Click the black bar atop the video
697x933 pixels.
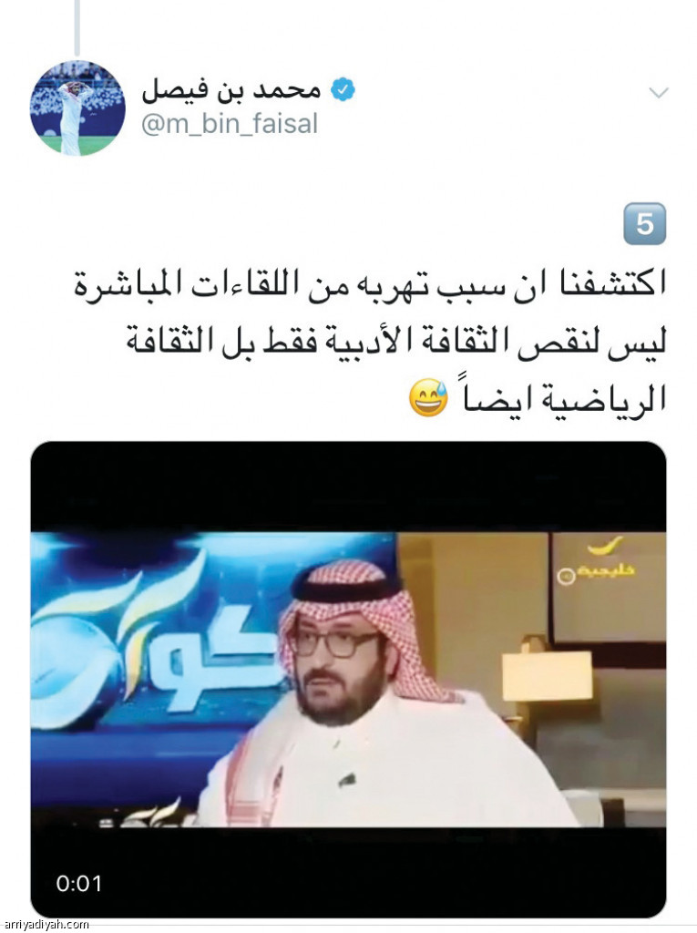(348, 487)
